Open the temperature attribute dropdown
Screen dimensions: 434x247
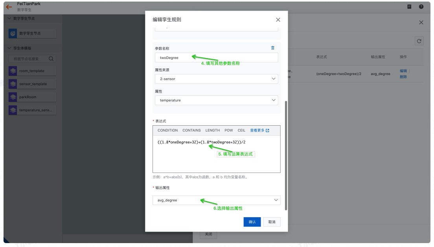tap(217, 100)
